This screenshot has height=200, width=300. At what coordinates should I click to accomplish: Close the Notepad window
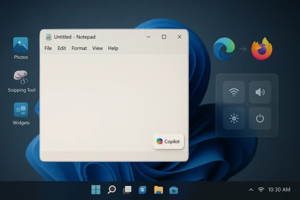click(x=179, y=37)
